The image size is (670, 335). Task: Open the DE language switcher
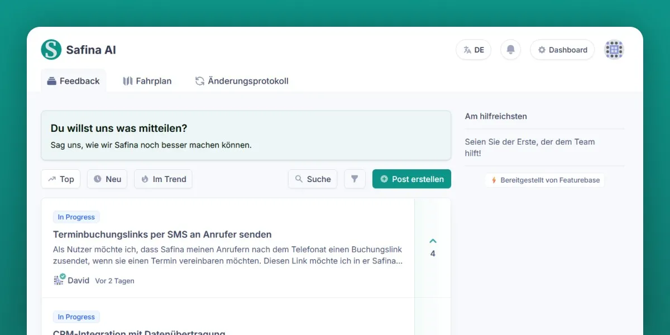pos(473,50)
